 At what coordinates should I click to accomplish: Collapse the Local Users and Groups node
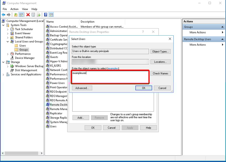coord(7,41)
